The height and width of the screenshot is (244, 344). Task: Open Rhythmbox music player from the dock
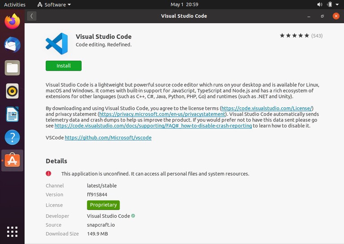tap(12, 91)
